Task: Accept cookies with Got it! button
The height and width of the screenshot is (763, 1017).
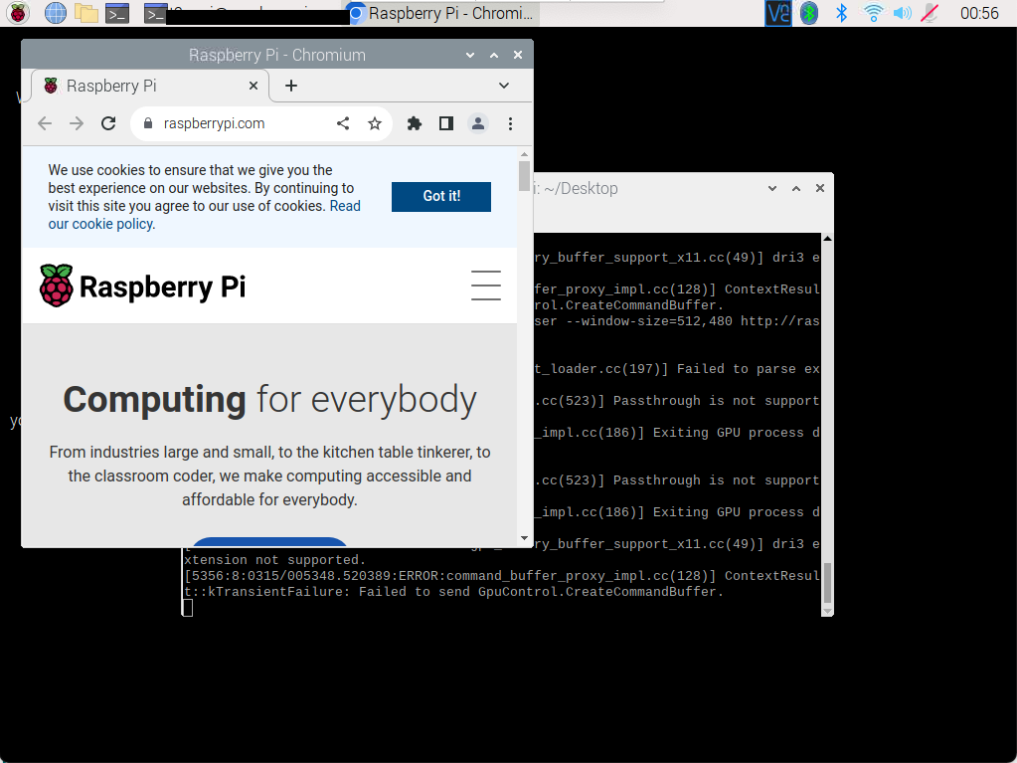Action: (x=441, y=197)
